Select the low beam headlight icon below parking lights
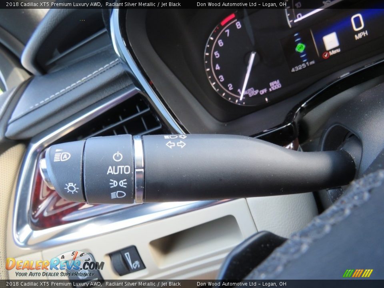Screen dimensions: 384x288 click(x=118, y=195)
